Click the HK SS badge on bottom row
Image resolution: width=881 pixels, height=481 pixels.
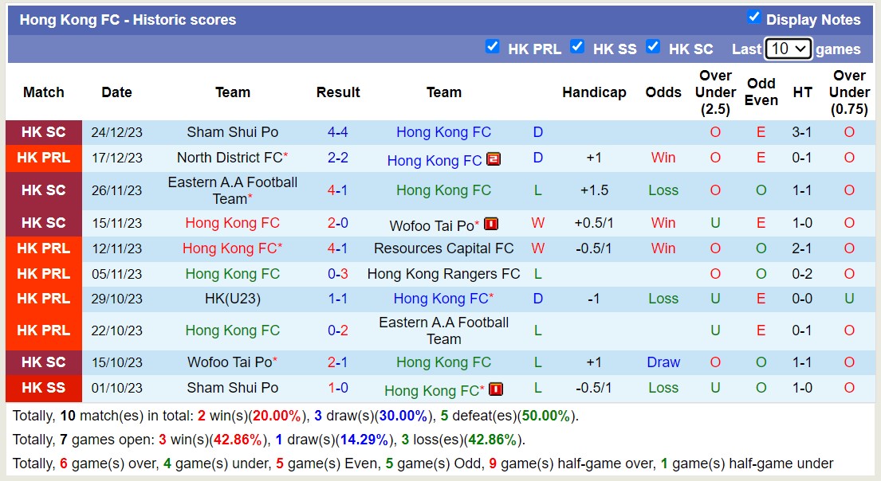(x=44, y=388)
